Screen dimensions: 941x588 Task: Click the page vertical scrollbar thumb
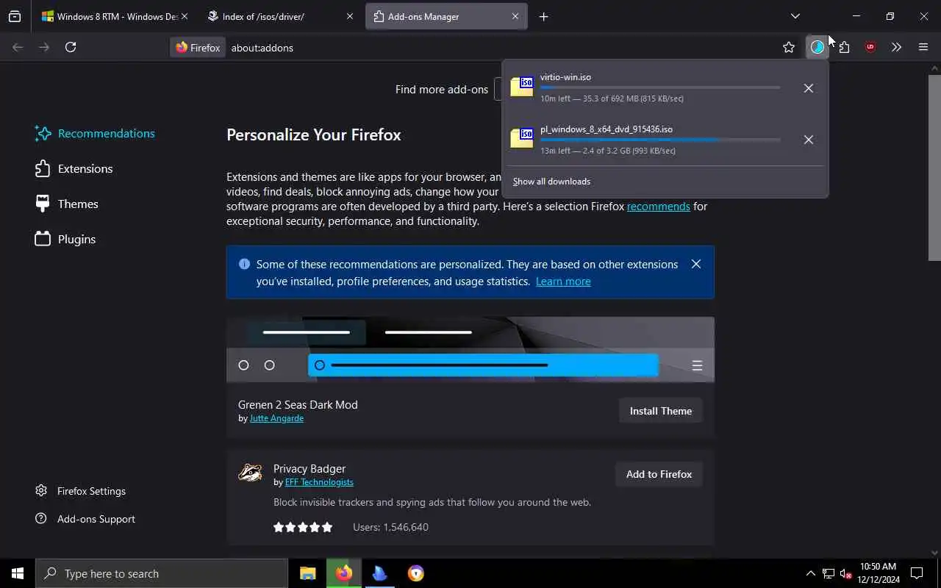coord(934,167)
